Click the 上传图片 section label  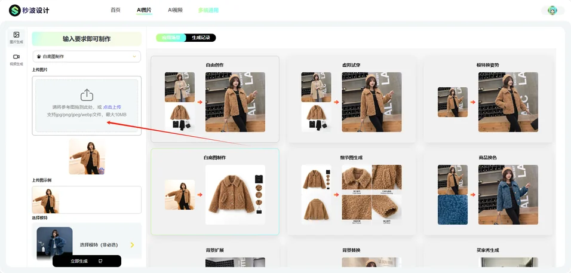[x=39, y=69]
